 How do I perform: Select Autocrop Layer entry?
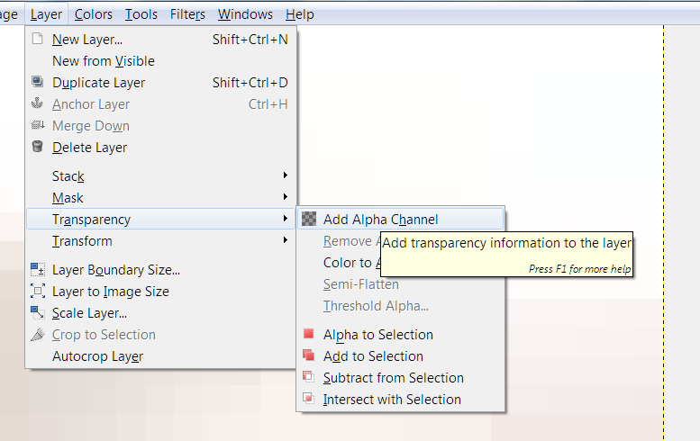coord(97,356)
